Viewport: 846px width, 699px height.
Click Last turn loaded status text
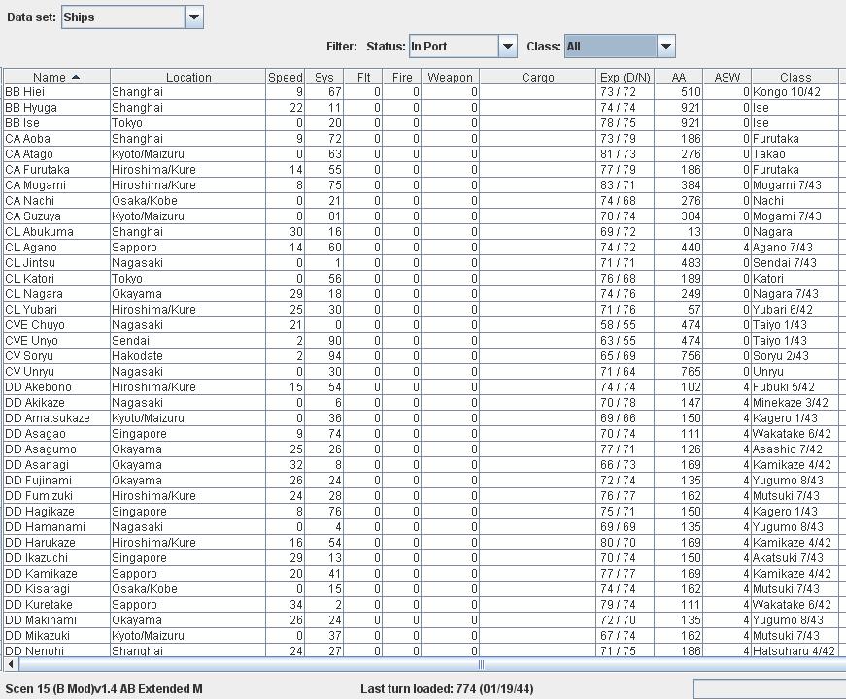click(x=447, y=688)
